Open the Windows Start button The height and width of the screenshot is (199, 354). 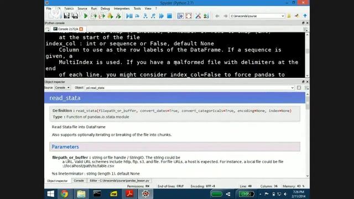(50, 194)
